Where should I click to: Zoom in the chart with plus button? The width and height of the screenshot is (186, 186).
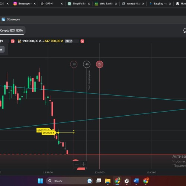click(84, 164)
